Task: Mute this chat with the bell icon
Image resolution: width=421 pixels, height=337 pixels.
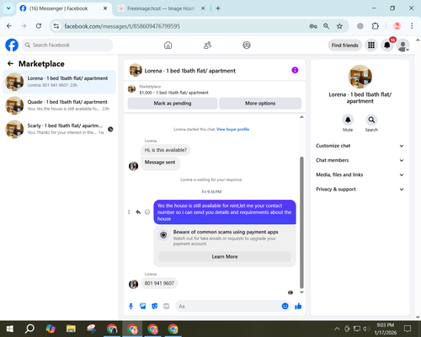Action: pos(348,120)
